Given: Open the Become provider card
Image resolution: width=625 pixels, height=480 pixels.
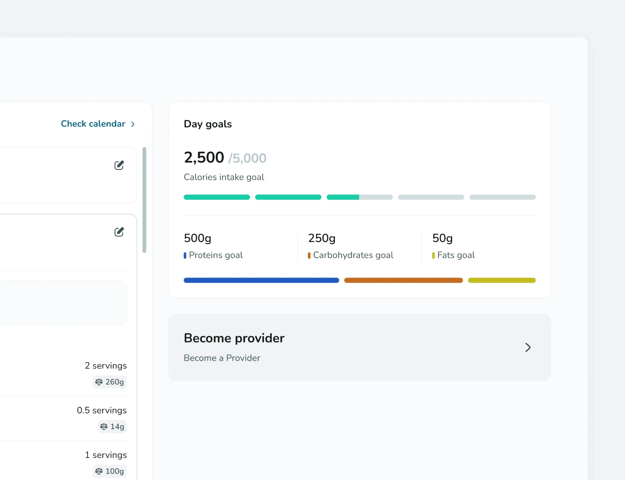Looking at the screenshot, I should click(360, 347).
